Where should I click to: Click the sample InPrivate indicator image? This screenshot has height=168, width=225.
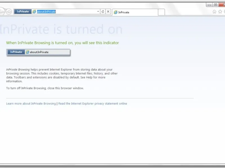click(x=38, y=52)
